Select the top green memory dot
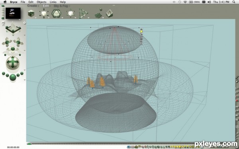The width and height of the screenshot is (239, 149). tap(3, 6)
